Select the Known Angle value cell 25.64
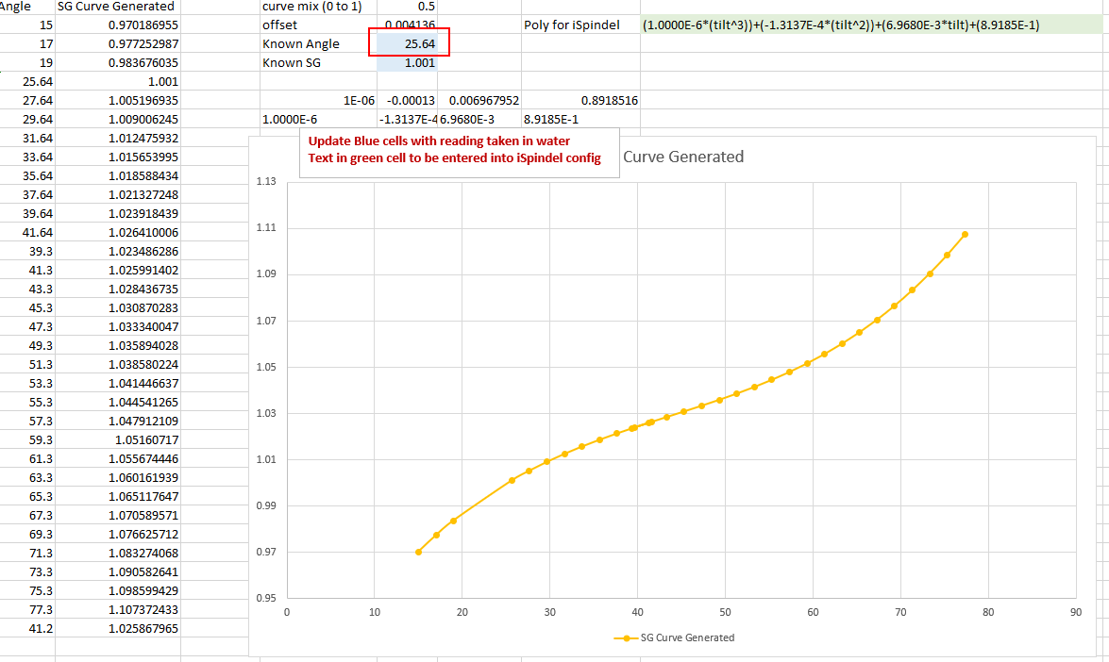 (407, 43)
